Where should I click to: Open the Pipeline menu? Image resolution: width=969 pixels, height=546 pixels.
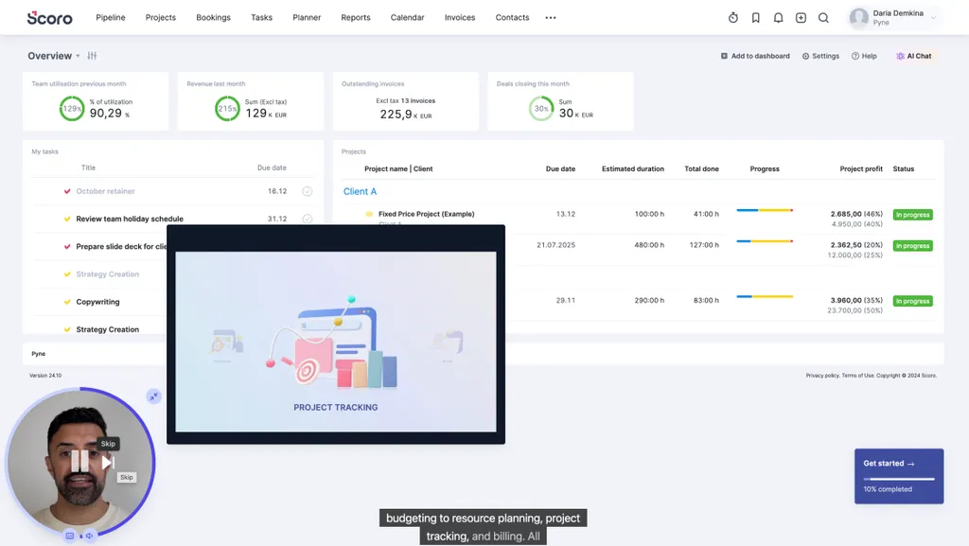click(111, 17)
